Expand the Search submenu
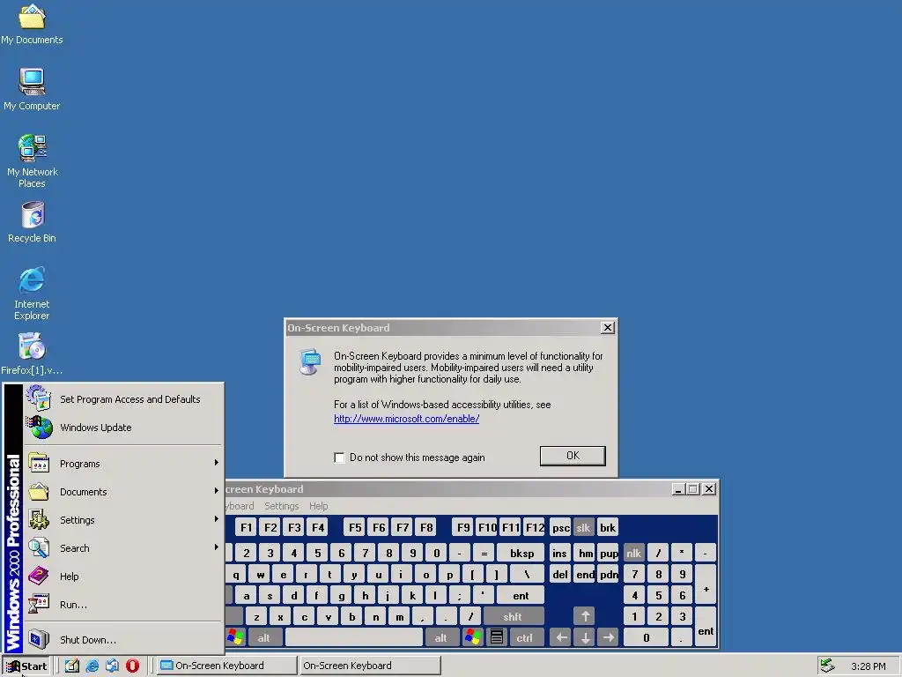This screenshot has height=677, width=902. click(123, 548)
